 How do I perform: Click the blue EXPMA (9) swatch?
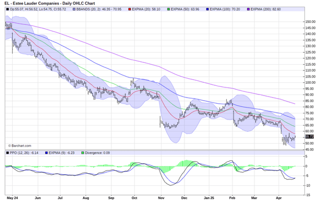[46, 153]
